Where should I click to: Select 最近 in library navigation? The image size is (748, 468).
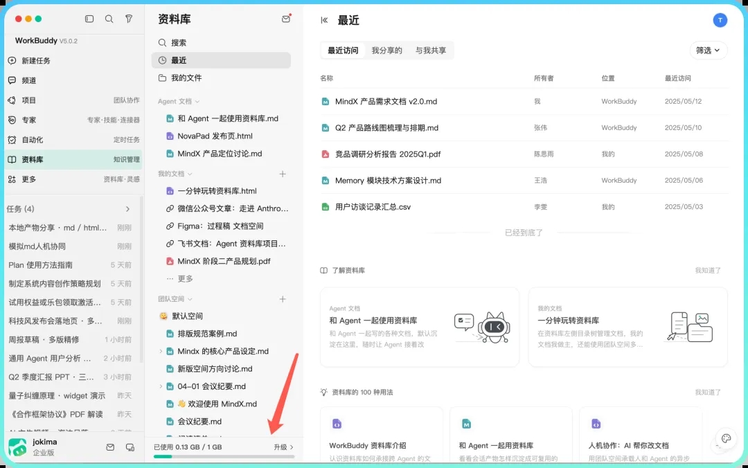[x=222, y=60]
